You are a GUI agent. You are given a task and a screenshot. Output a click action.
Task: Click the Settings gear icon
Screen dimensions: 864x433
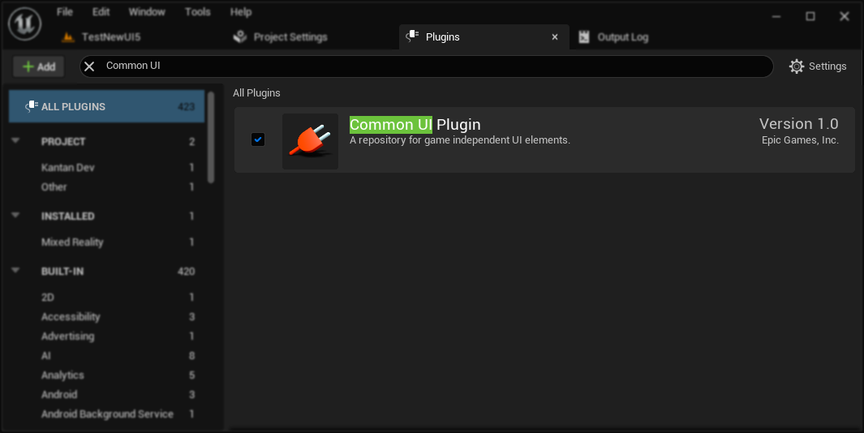coord(796,66)
